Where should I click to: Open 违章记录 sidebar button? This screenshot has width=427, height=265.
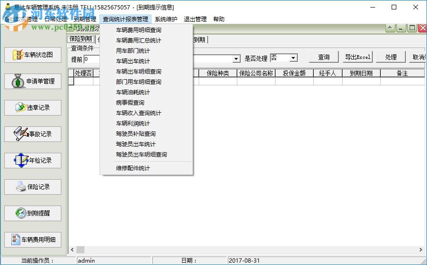pyautogui.click(x=33, y=108)
